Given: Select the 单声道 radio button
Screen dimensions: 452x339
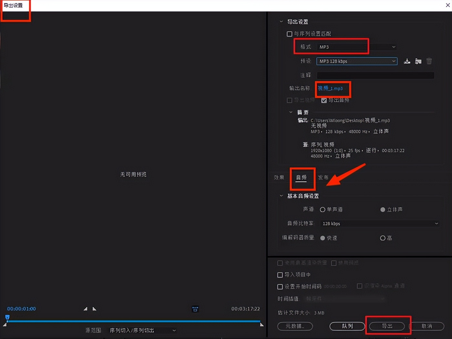Looking at the screenshot, I should tap(322, 209).
